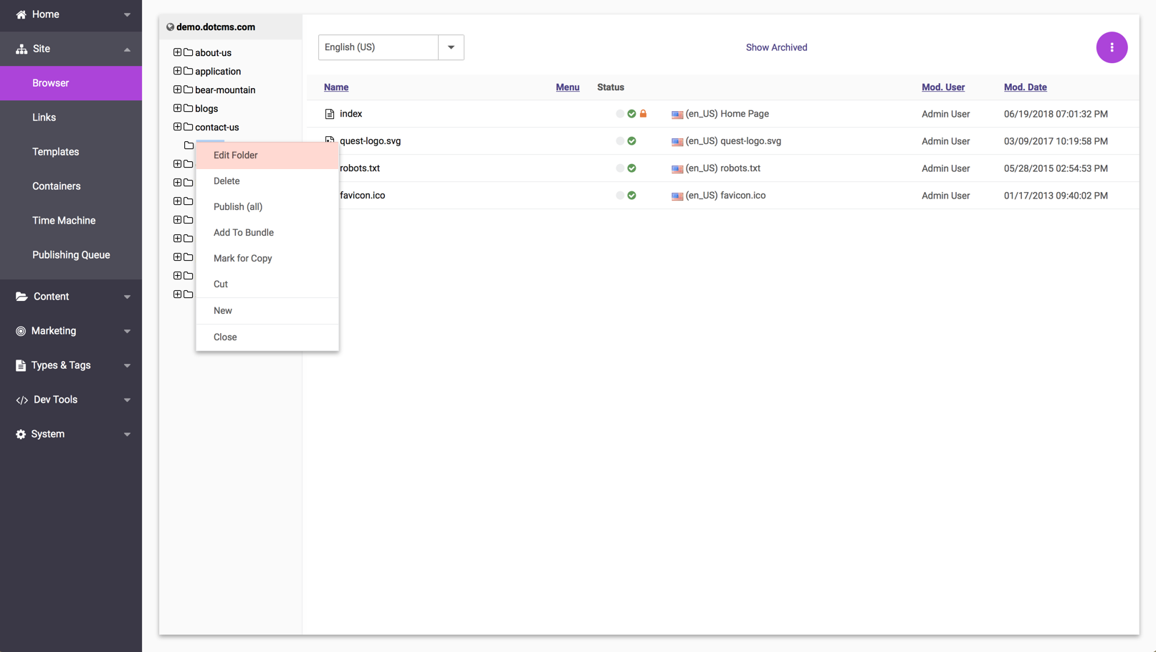Click green published status icon for quest-logo.svg
The image size is (1156, 652).
(x=631, y=141)
